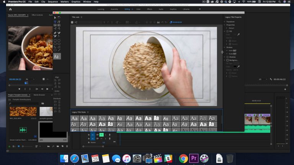Toggle the green Mute button on track A1

click(101, 135)
